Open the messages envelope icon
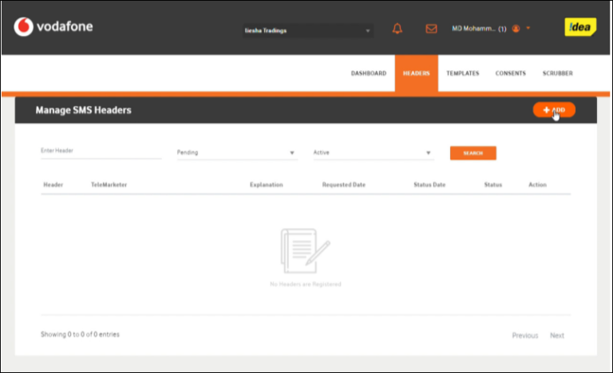 point(431,29)
